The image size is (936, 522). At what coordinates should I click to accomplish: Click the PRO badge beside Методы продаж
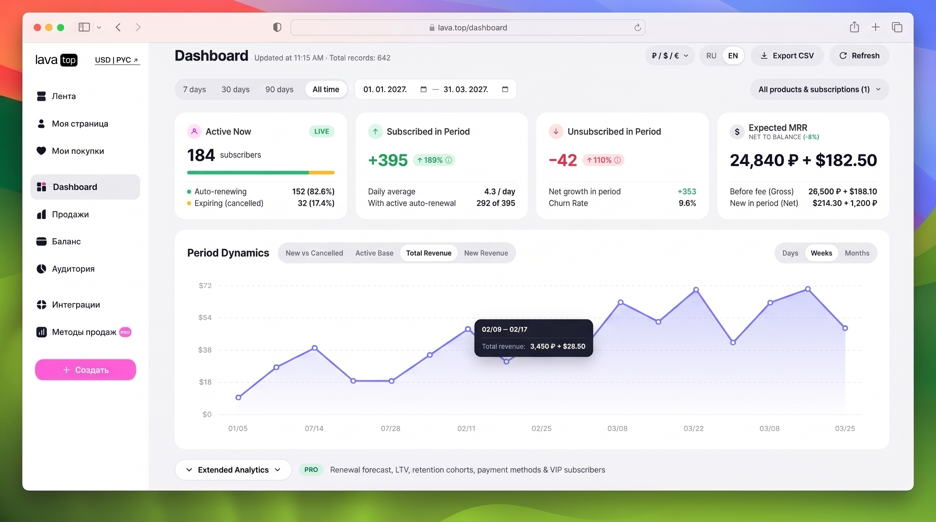[126, 332]
